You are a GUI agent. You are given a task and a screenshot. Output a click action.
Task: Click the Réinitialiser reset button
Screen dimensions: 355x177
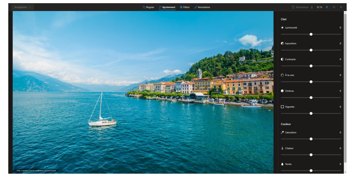point(300,7)
